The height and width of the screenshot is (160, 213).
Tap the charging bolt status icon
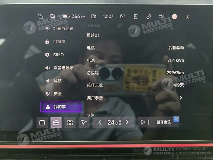click(135, 16)
